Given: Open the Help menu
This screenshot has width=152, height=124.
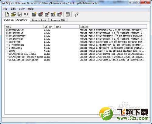Looking at the screenshot, I should point(31,9).
